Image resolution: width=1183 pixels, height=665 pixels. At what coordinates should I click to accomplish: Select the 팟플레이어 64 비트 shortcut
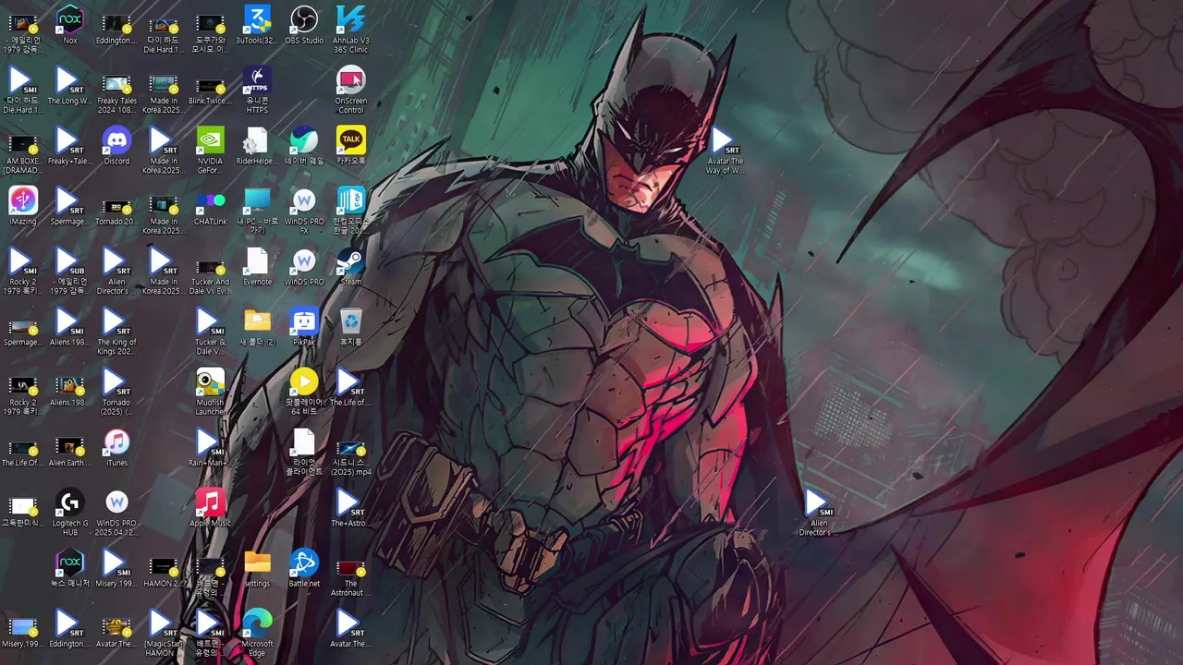304,392
